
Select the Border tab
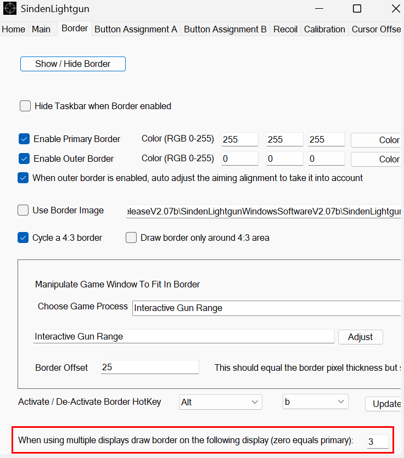click(x=75, y=29)
